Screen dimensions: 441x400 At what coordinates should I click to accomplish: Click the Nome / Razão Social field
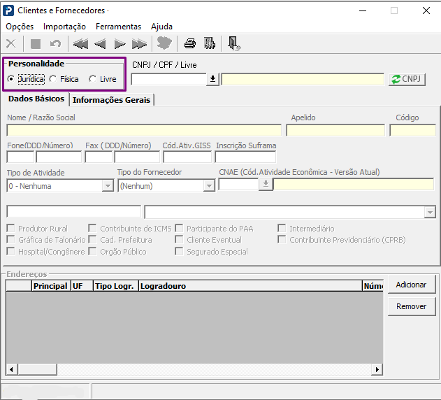click(144, 130)
